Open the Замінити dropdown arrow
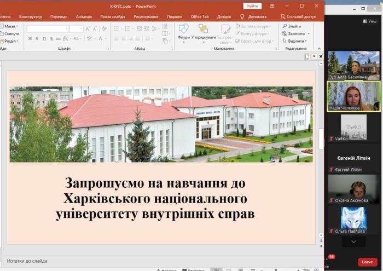Image resolution: width=383 pixels, height=271 pixels. (x=309, y=34)
